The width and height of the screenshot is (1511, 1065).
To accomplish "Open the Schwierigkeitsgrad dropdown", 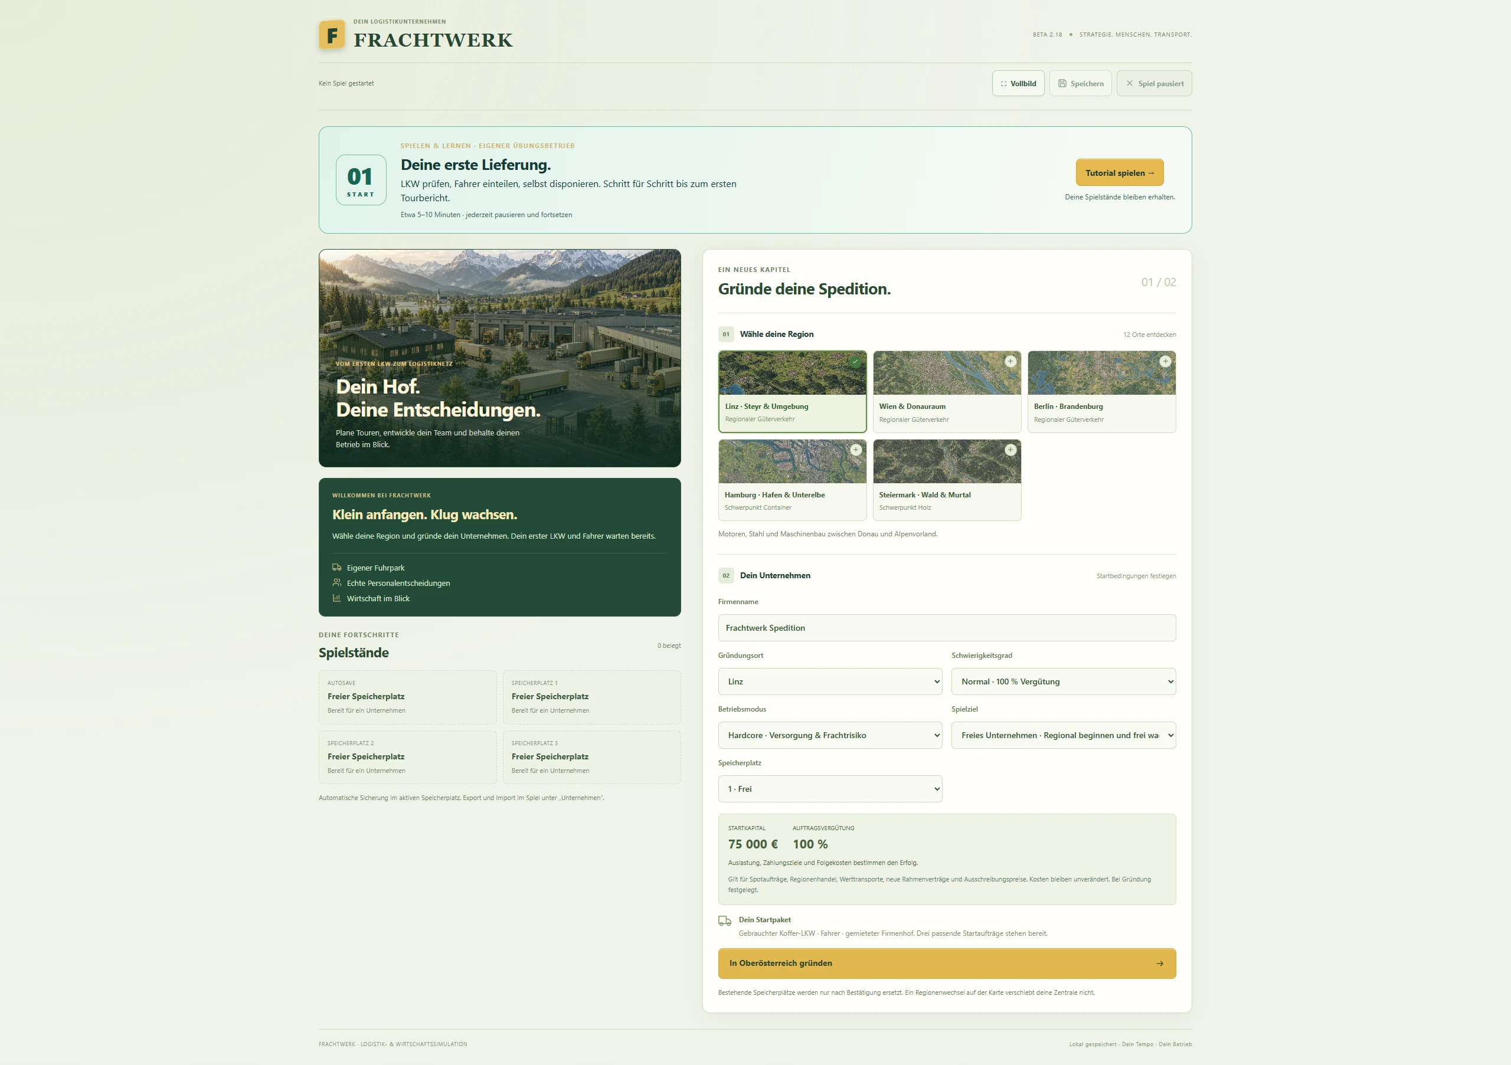I will [1064, 681].
